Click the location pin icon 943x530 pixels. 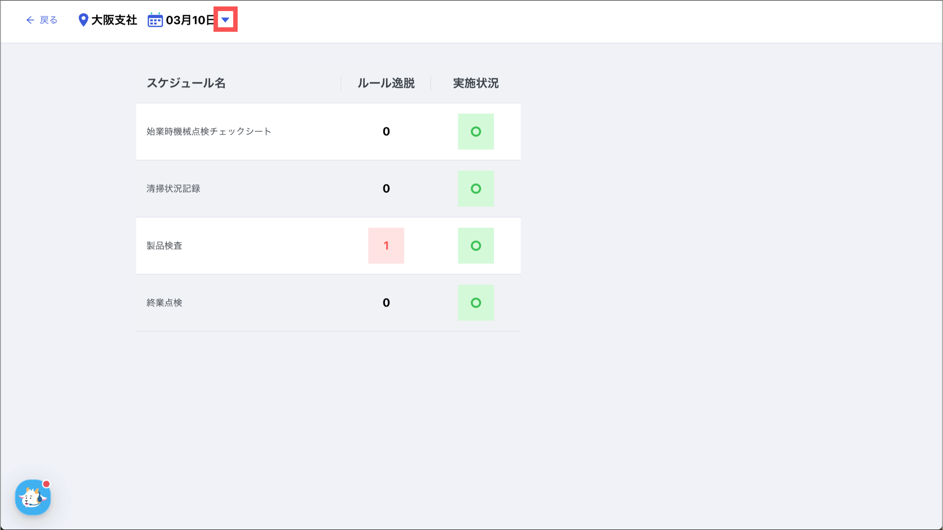coord(83,20)
